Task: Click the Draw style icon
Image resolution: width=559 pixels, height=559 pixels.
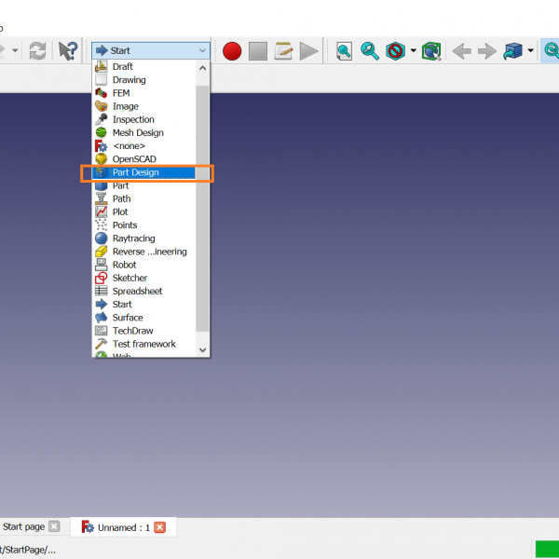Action: pos(396,50)
